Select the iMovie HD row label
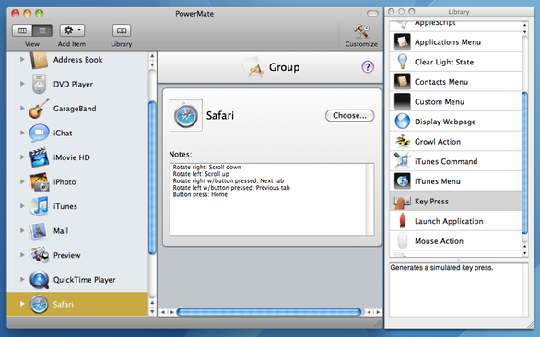This screenshot has height=337, width=540. 72,157
